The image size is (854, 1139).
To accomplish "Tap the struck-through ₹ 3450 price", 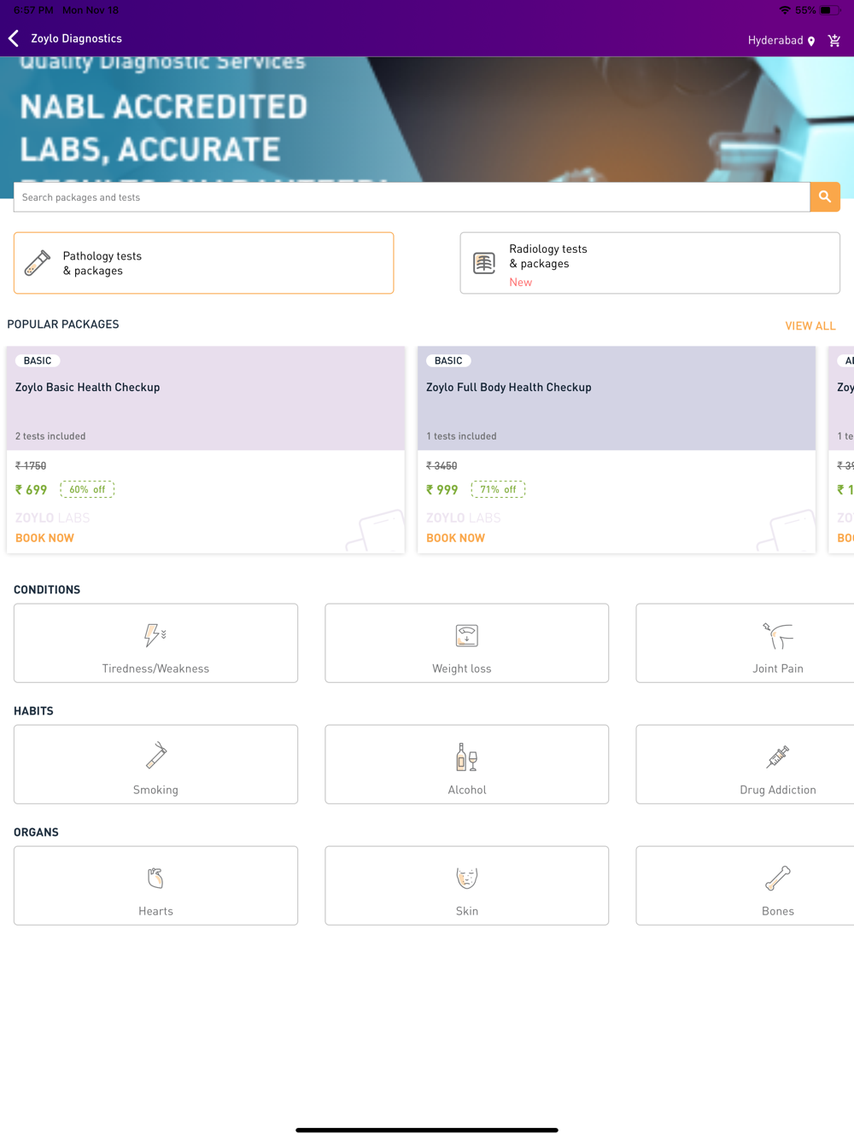I will tap(442, 466).
